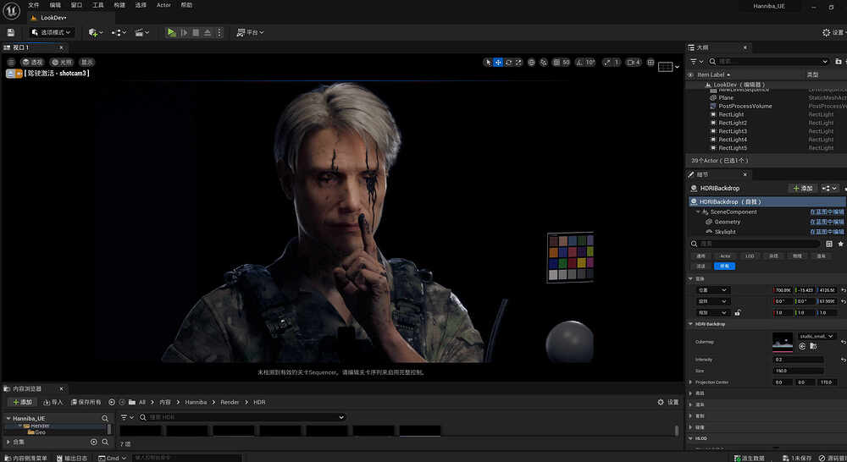Open the 帮助 menu
The width and height of the screenshot is (847, 462).
tap(186, 5)
